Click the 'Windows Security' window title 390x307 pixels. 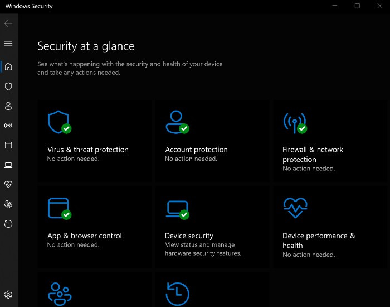tap(29, 6)
